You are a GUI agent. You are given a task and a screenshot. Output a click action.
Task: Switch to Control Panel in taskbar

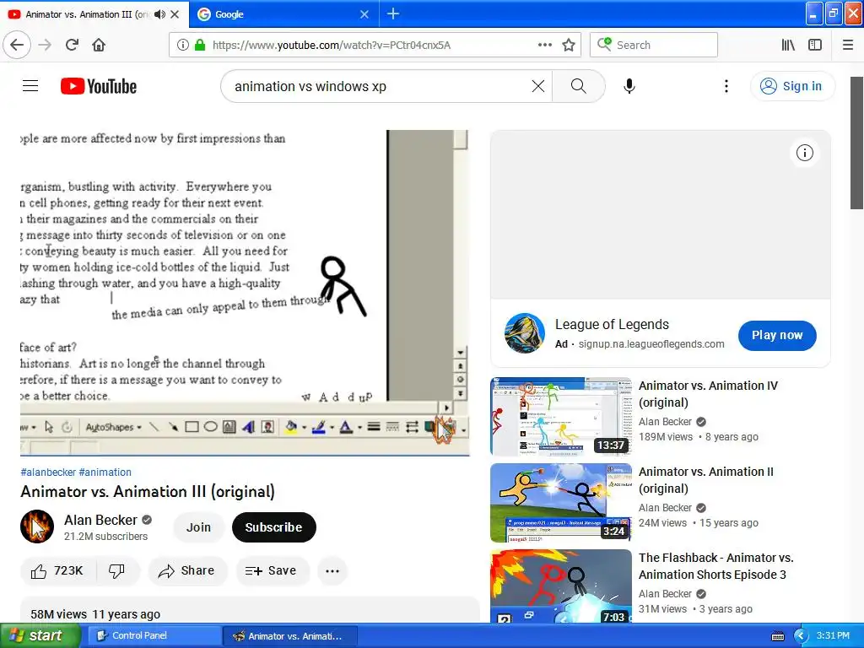tap(157, 635)
